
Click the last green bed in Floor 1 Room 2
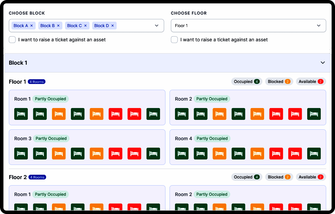point(314,114)
